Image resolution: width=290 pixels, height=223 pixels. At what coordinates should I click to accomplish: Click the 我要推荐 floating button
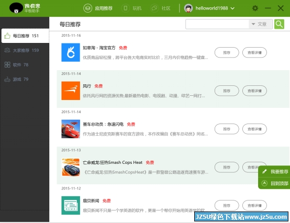pos(274,172)
